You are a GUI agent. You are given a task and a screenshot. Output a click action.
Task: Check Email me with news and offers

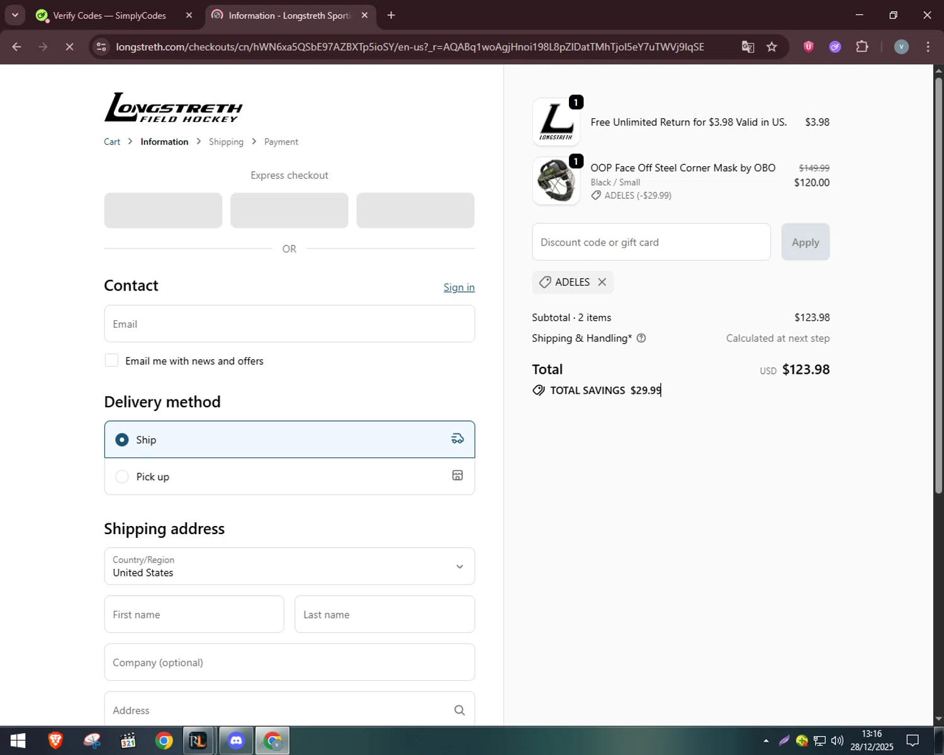click(x=111, y=361)
